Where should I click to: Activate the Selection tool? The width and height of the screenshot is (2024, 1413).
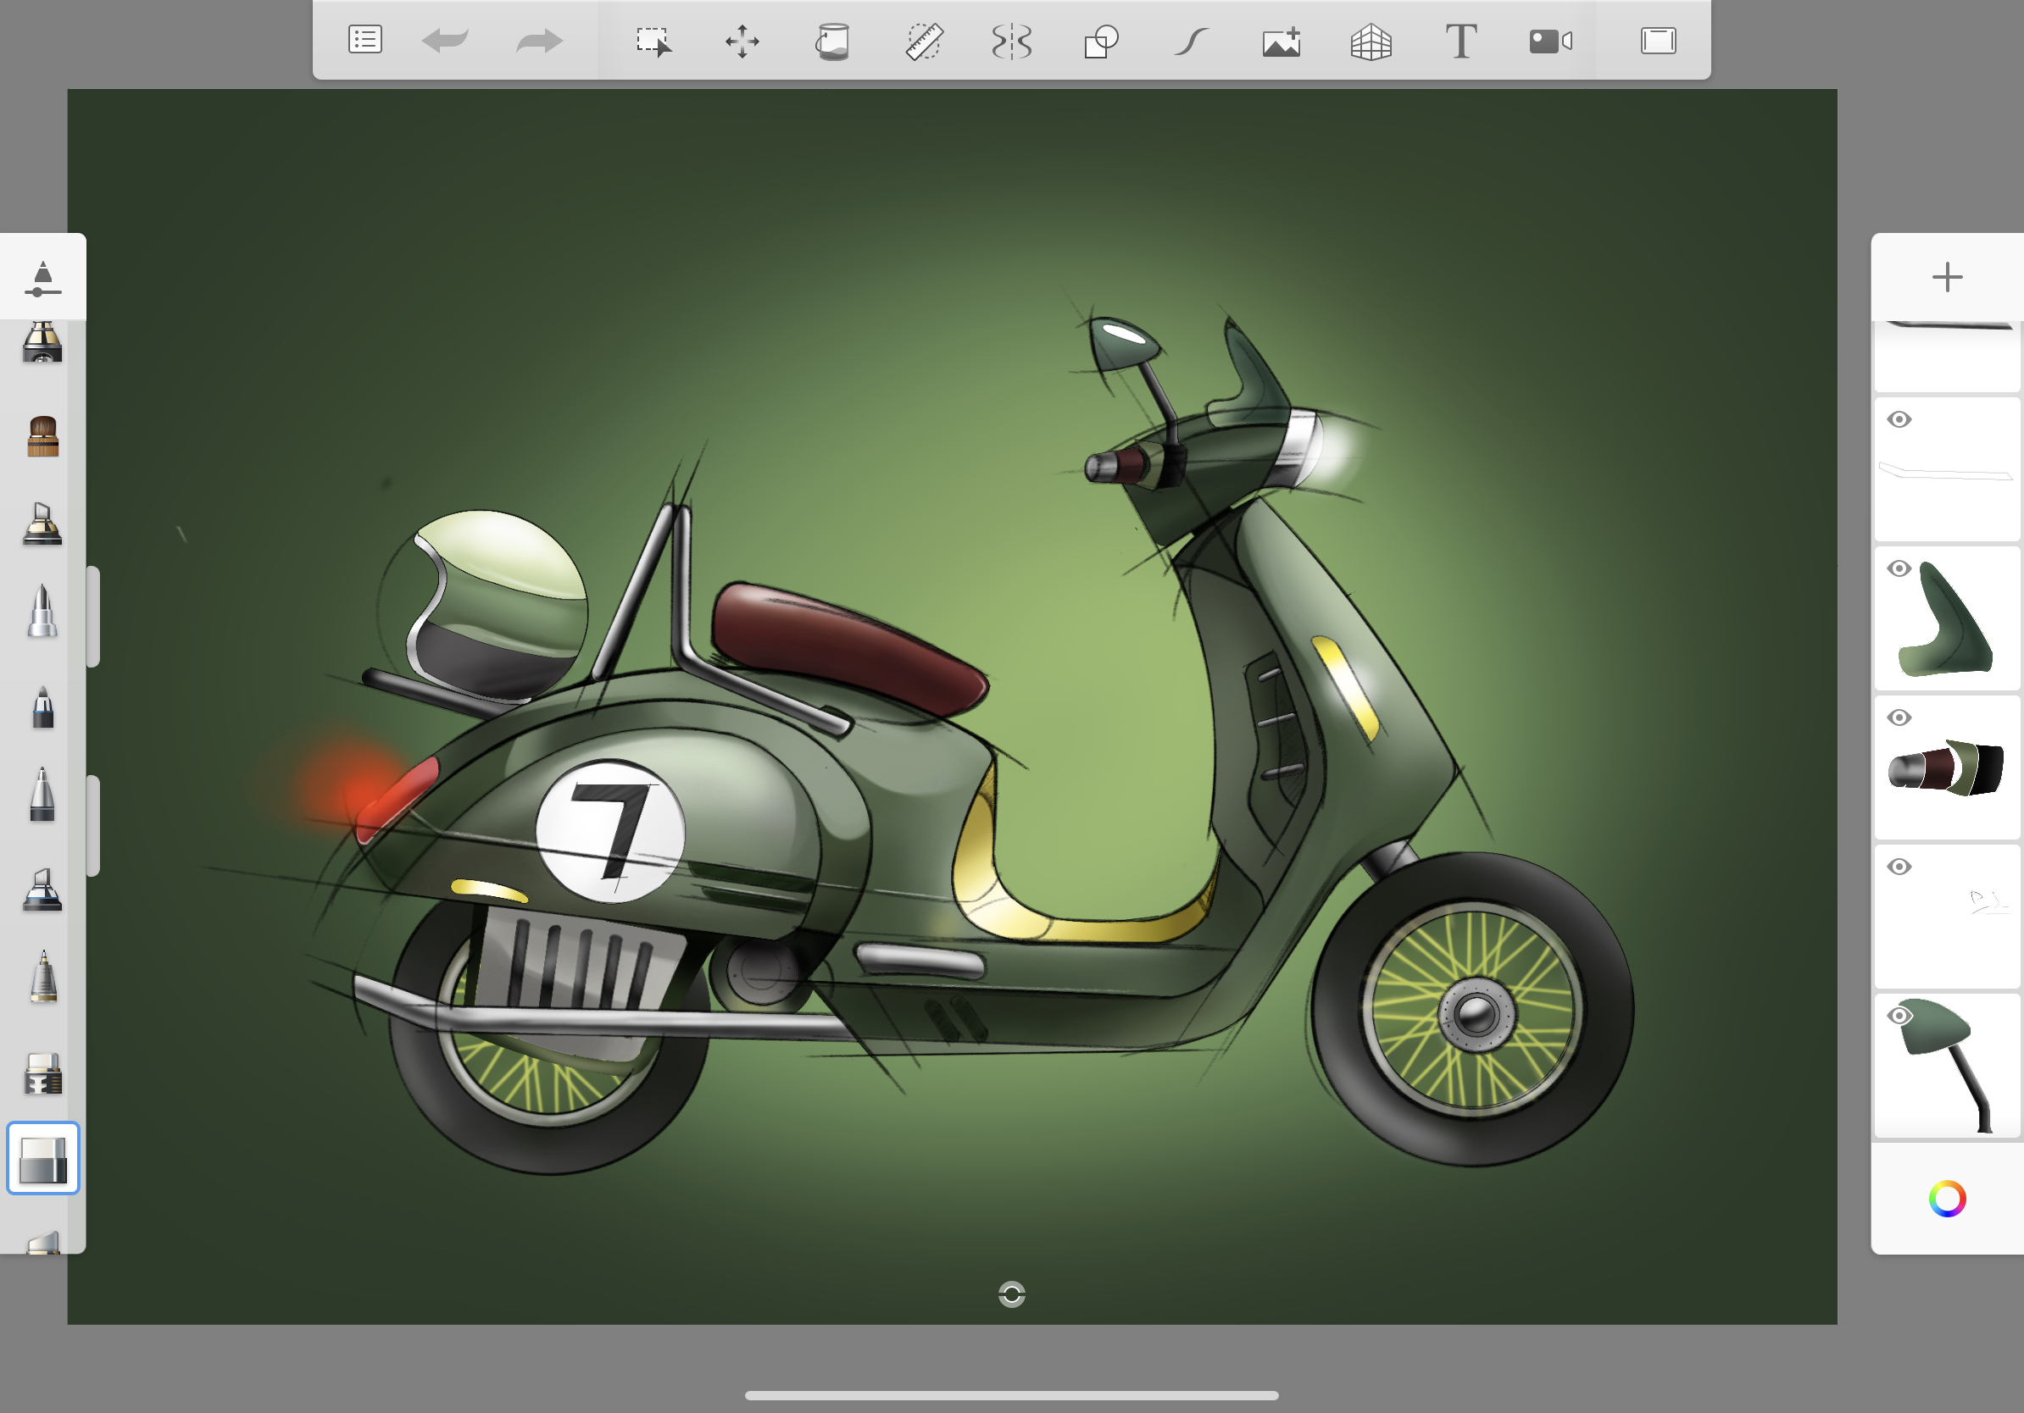[654, 40]
